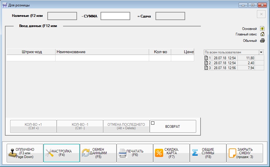This screenshot has width=270, height=167.
Task: Click the gray X close panel button
Action: tap(261, 14)
